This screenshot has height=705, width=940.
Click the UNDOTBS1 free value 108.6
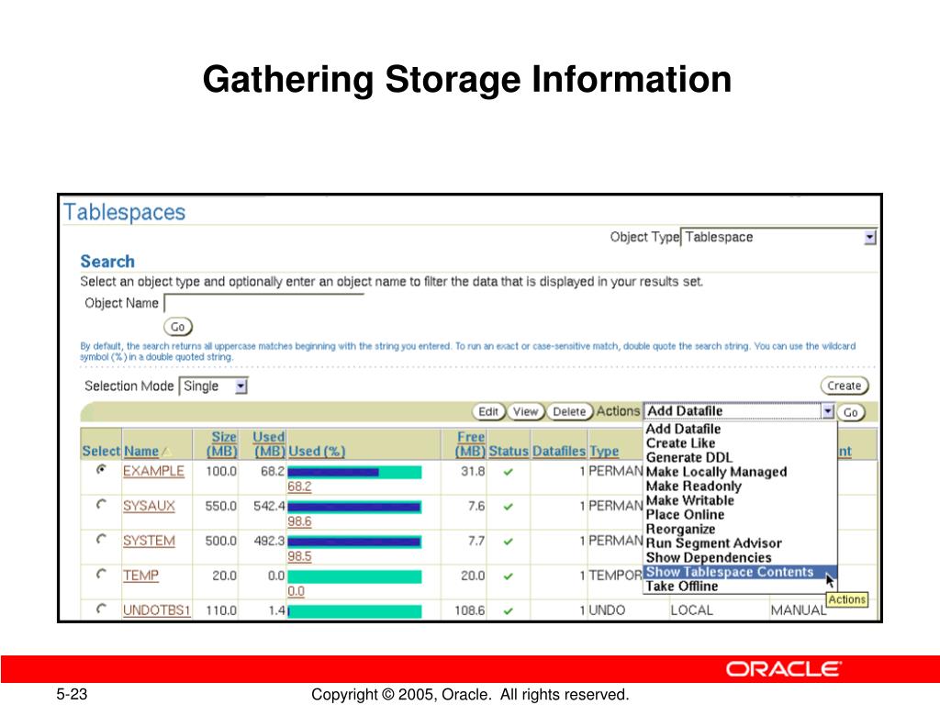click(x=469, y=610)
